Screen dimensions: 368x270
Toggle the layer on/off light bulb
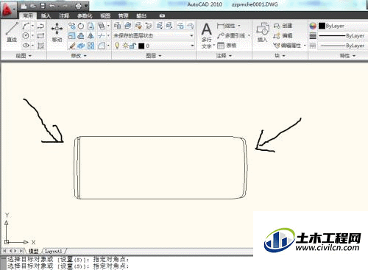coord(117,46)
